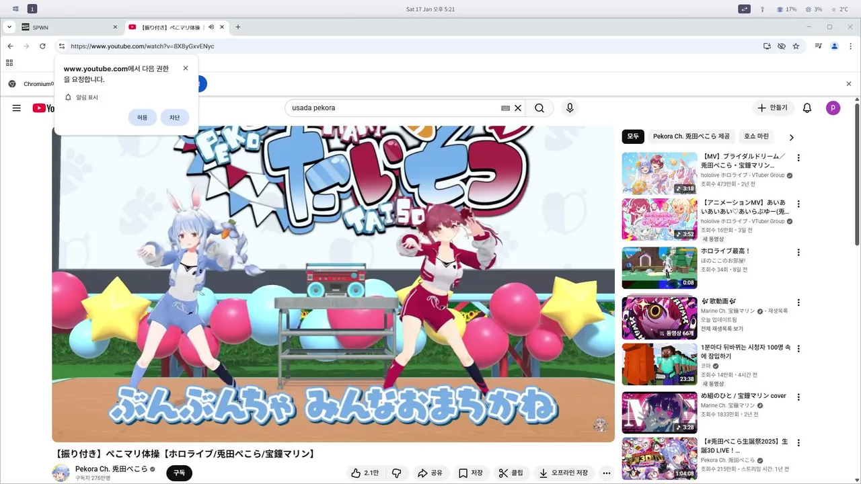
Task: Open options menu for あいあいあい video
Action: [798, 204]
